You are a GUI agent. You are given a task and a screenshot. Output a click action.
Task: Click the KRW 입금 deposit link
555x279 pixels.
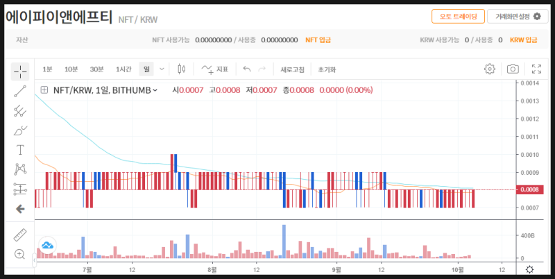(524, 40)
